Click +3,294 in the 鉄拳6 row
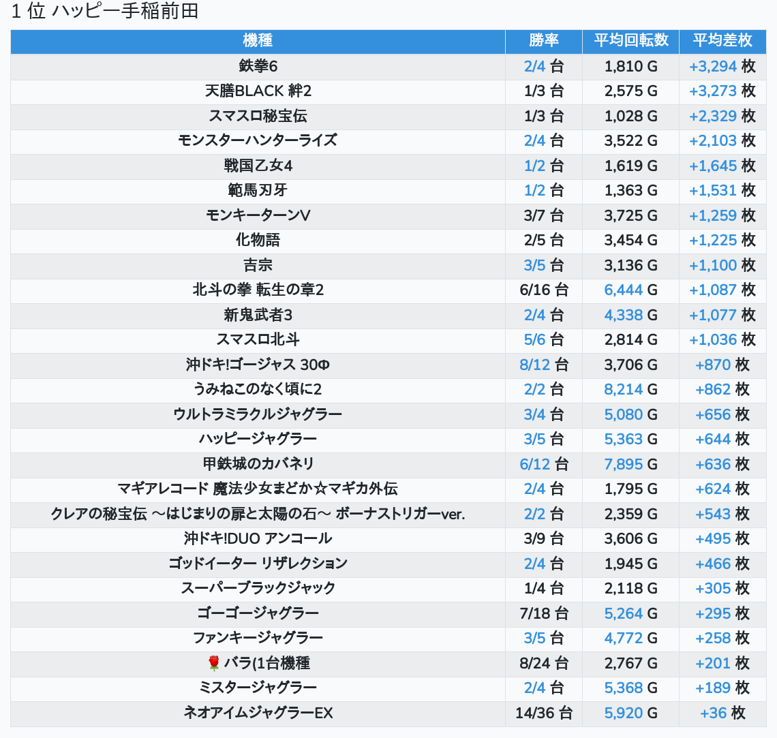 point(713,66)
